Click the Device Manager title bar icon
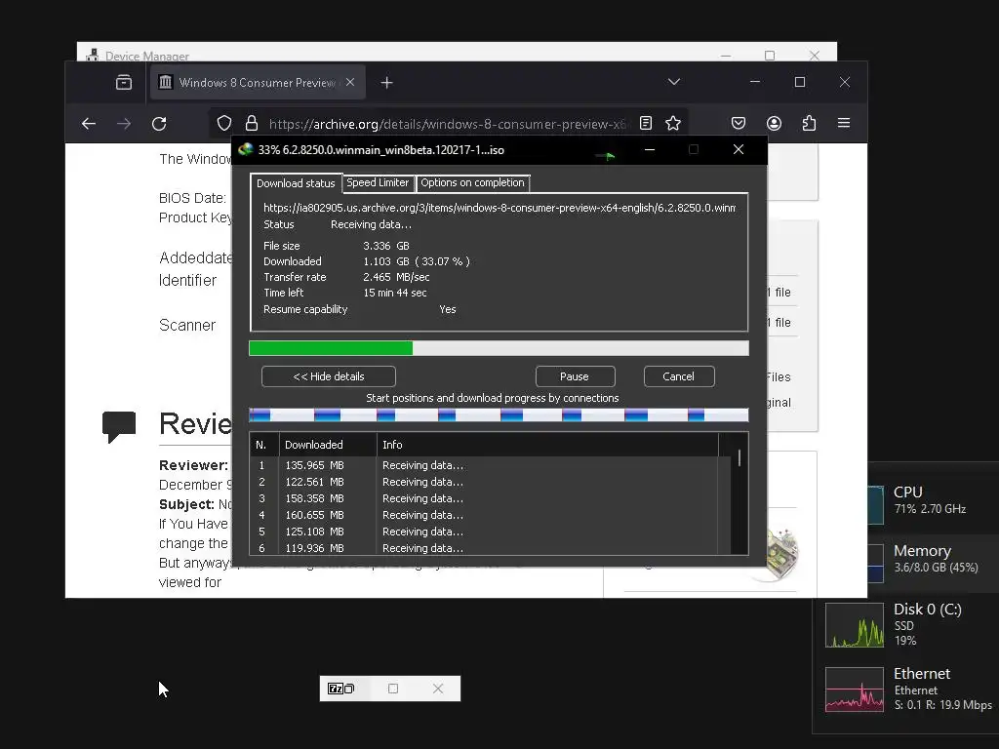The height and width of the screenshot is (749, 999). pyautogui.click(x=93, y=55)
